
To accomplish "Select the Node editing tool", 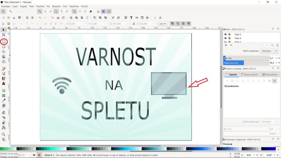I will [x=3, y=35].
